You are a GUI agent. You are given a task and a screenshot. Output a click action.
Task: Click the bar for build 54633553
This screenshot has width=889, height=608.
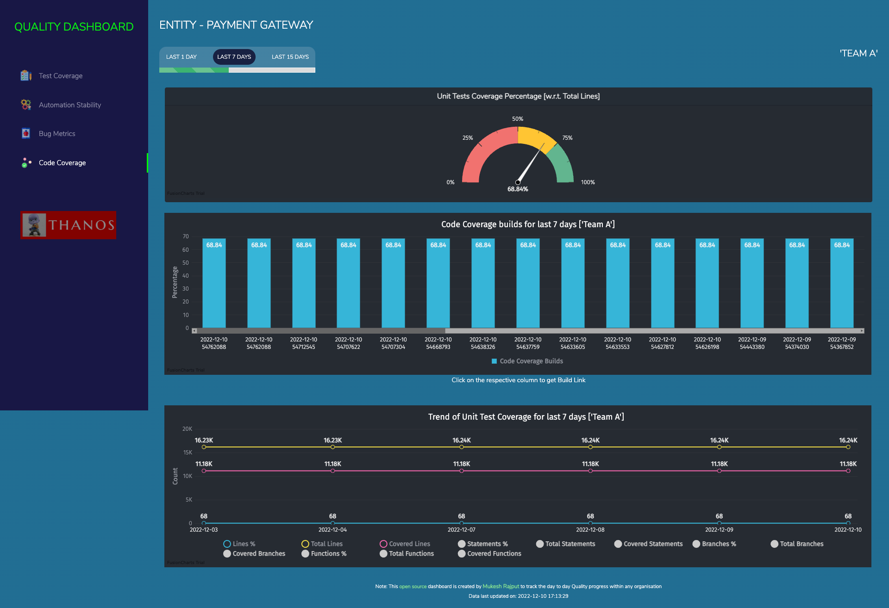618,283
